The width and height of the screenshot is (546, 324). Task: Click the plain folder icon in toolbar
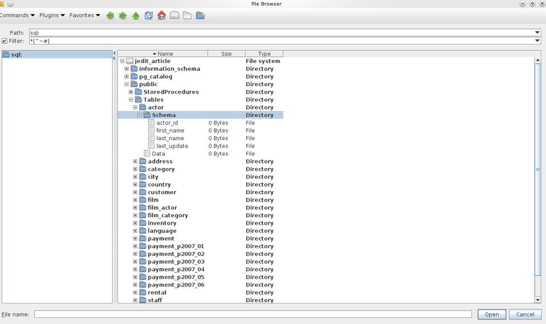tap(187, 15)
